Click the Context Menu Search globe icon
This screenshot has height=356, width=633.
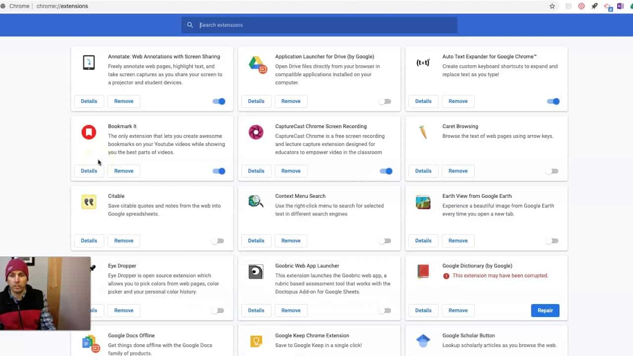pos(256,201)
